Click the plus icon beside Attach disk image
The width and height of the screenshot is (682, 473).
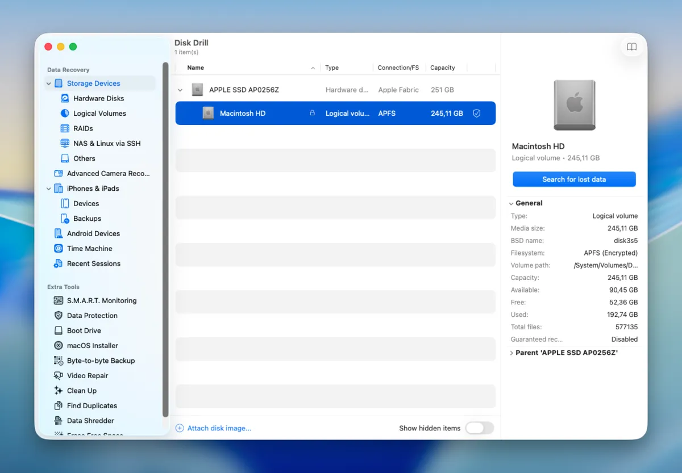(180, 428)
